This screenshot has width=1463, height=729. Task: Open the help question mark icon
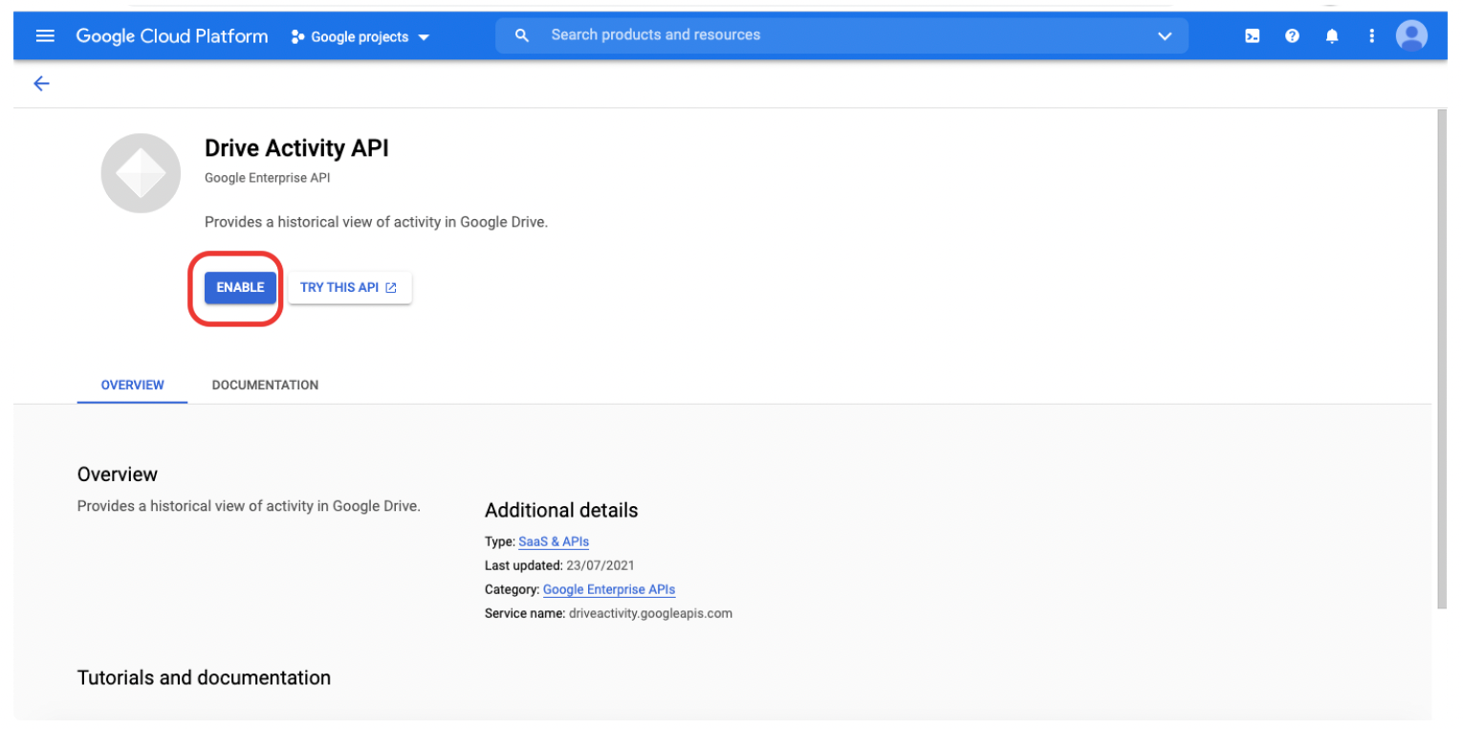coord(1292,36)
